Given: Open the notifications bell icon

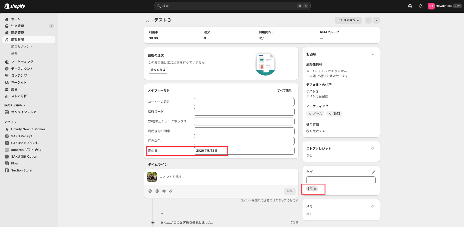Looking at the screenshot, I should tap(421, 6).
